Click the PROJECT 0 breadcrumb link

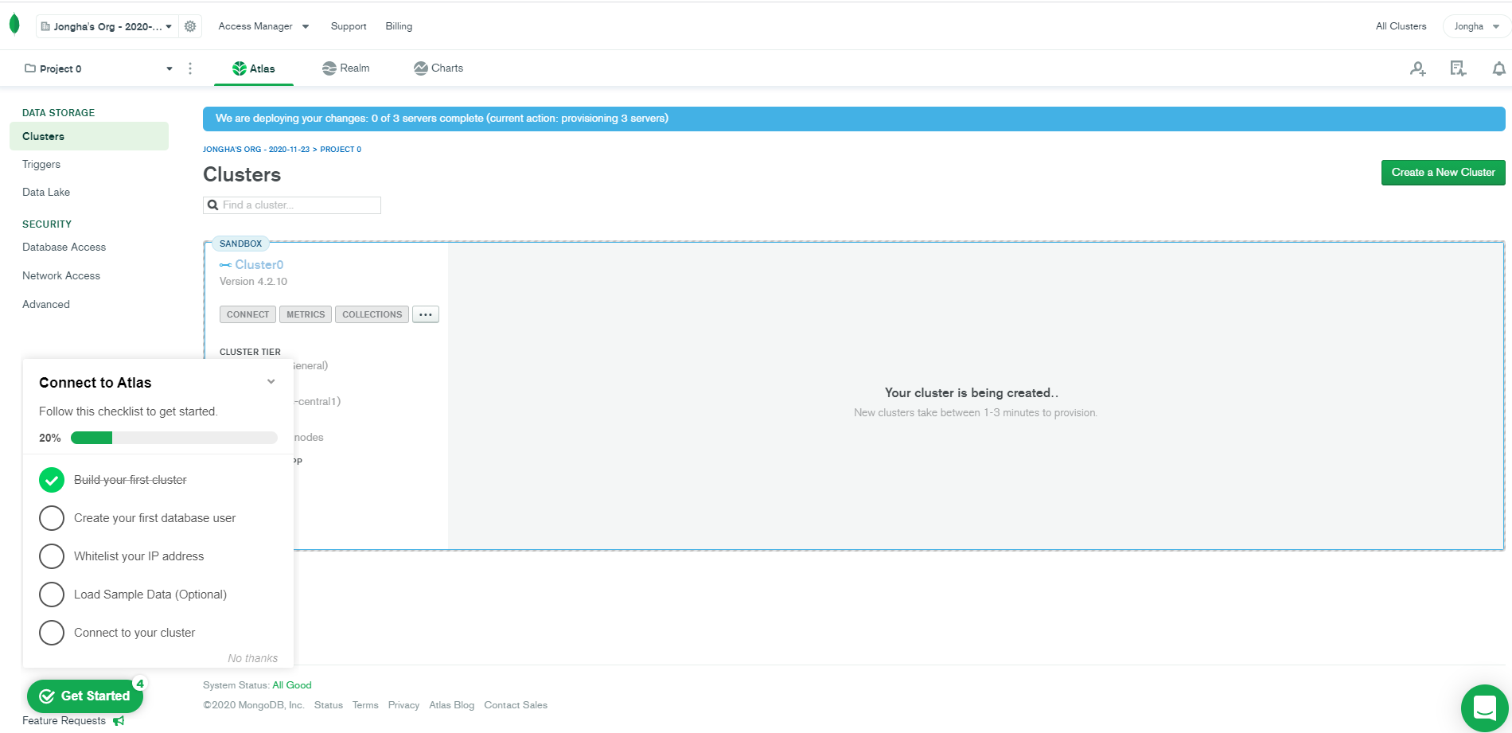pos(341,150)
